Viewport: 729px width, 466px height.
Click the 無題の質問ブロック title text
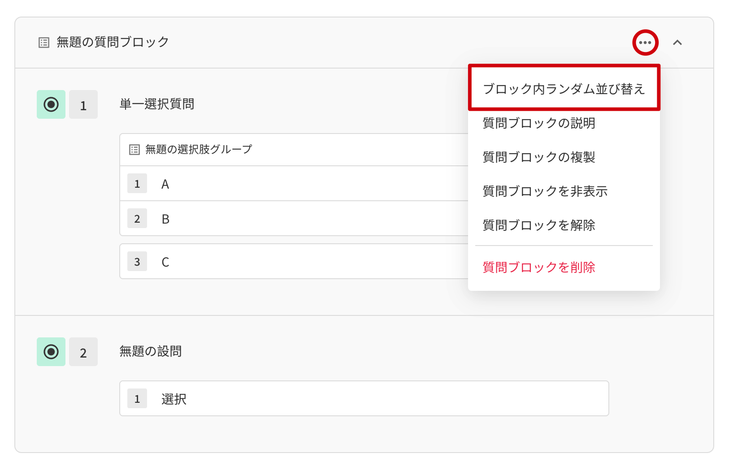(113, 42)
